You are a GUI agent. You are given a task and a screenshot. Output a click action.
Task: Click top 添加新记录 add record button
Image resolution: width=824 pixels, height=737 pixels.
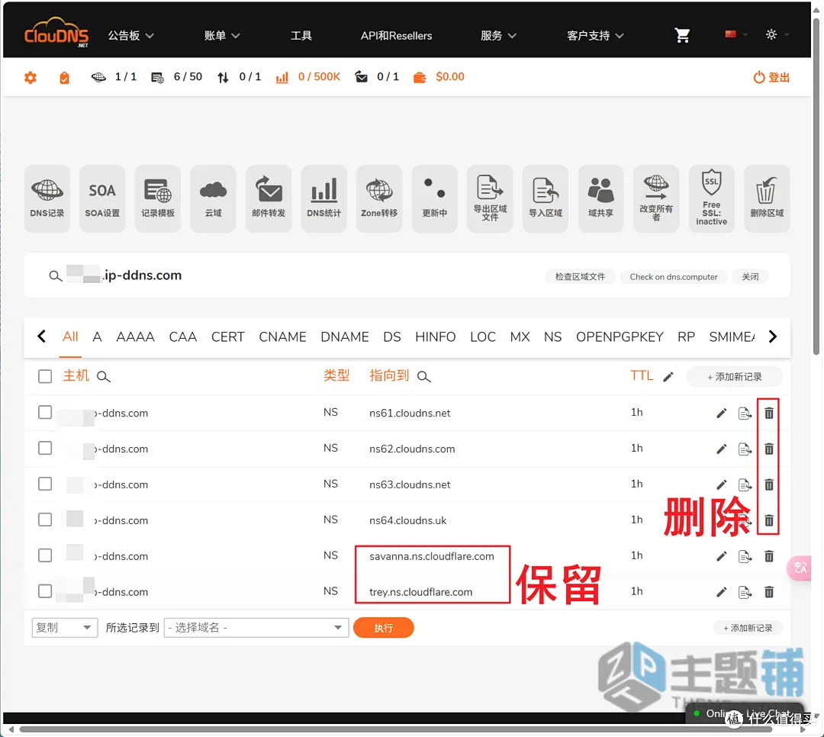click(x=734, y=377)
